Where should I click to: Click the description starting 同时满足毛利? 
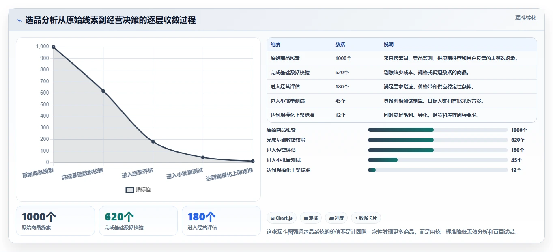431,115
